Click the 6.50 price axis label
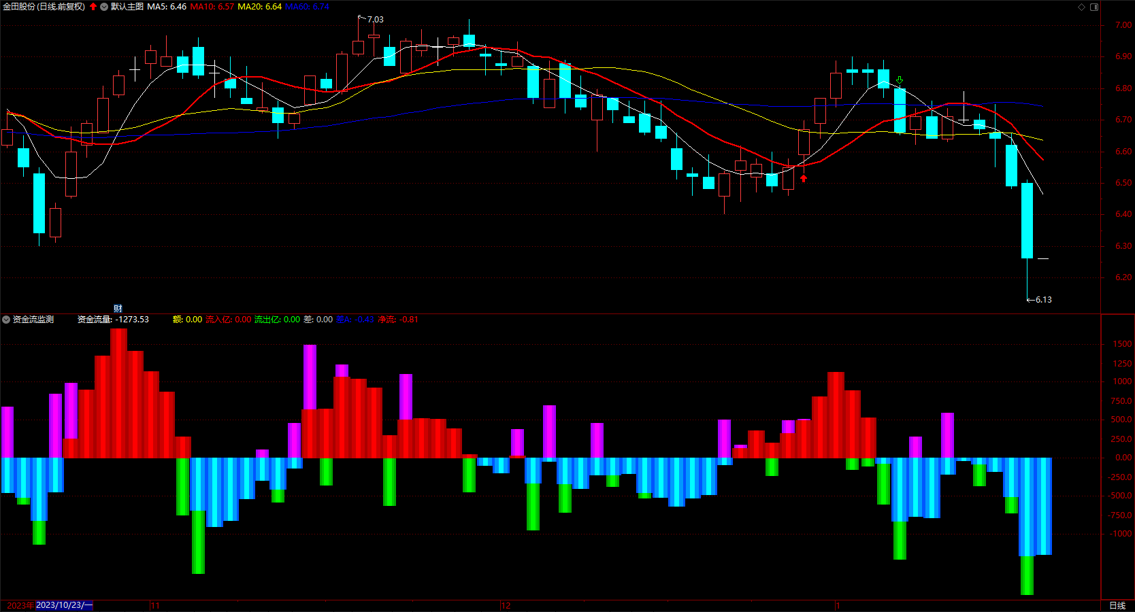The width and height of the screenshot is (1135, 612). (x=1123, y=183)
